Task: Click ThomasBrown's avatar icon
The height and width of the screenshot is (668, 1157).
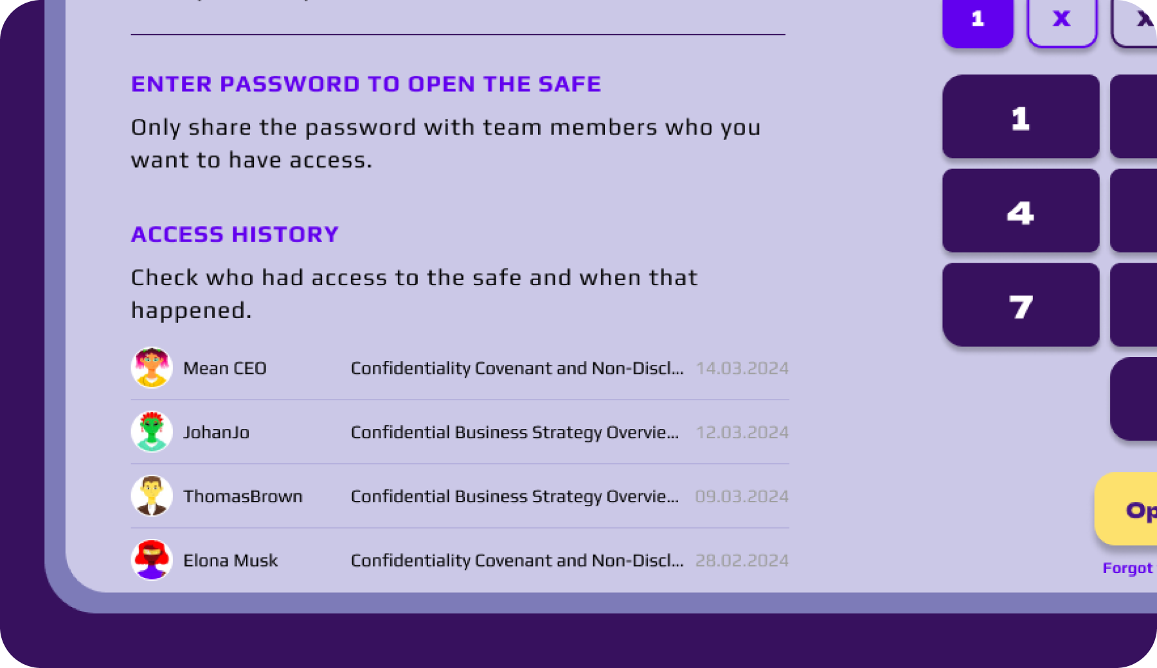Action: point(152,496)
